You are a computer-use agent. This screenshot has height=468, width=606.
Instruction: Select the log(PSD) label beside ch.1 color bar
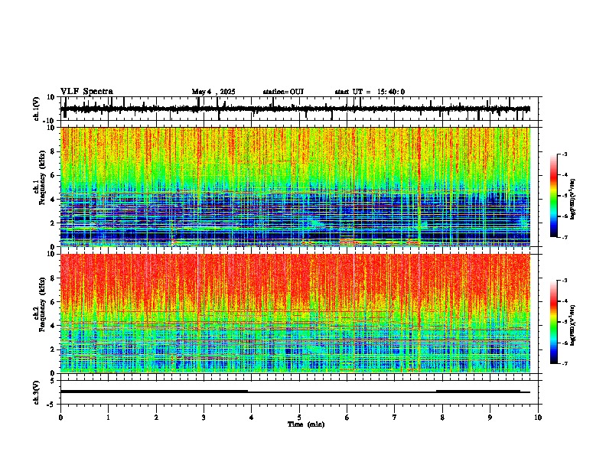tap(573, 199)
